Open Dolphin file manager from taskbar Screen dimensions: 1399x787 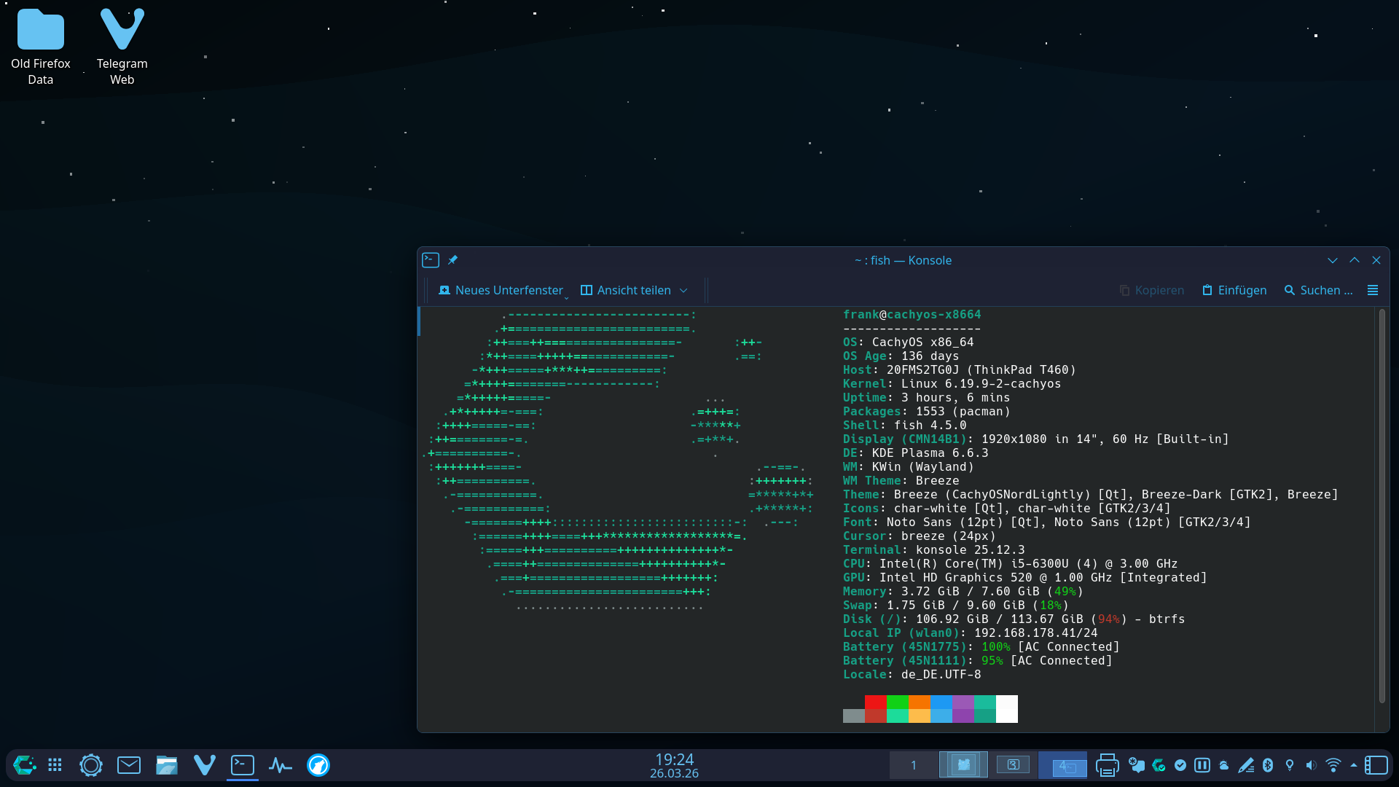pos(167,765)
